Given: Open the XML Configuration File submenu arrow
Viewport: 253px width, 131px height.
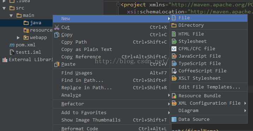Looking at the screenshot, I should 245,103.
